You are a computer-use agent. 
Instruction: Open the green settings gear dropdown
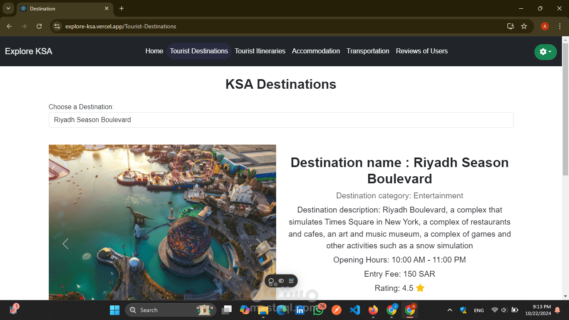point(545,52)
